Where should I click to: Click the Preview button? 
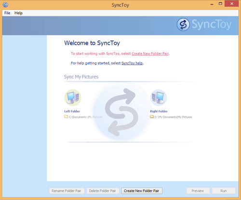click(x=198, y=191)
